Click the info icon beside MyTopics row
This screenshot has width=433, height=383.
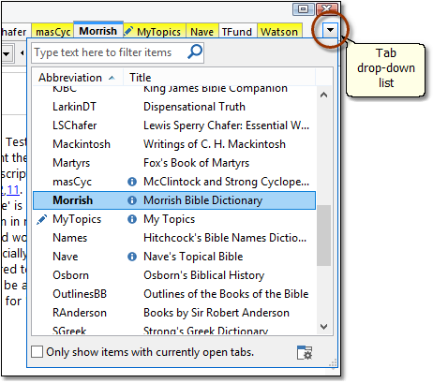(x=132, y=219)
